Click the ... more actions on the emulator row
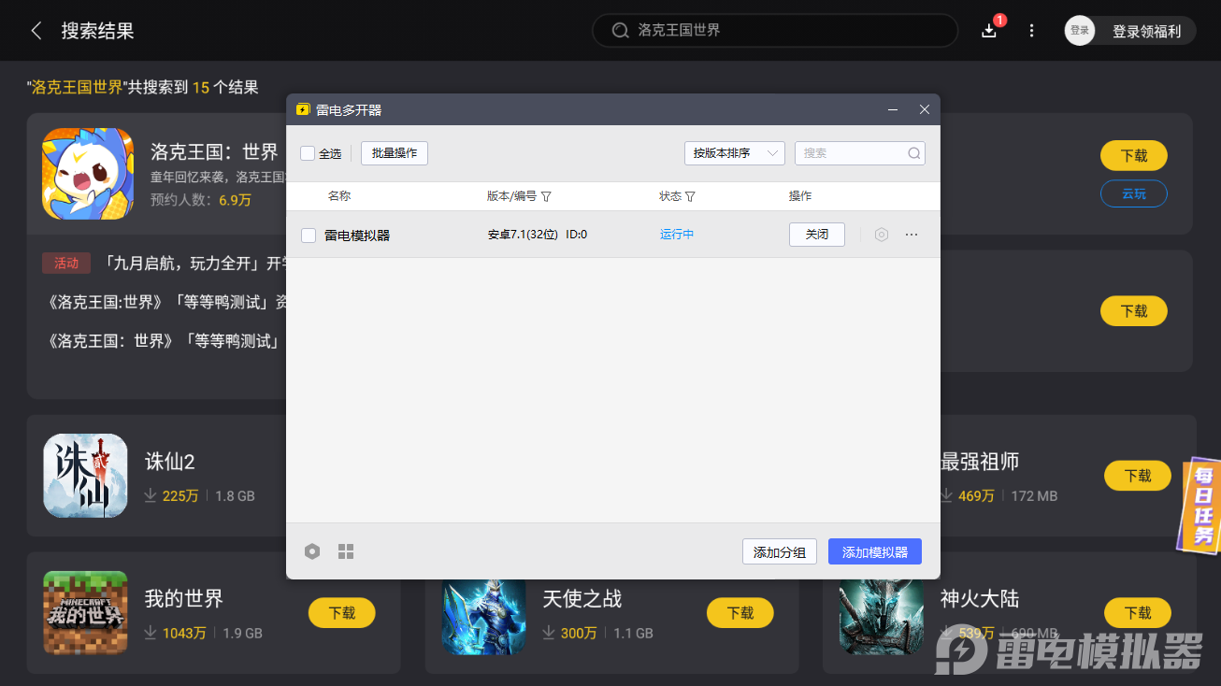This screenshot has width=1221, height=686. 912,235
